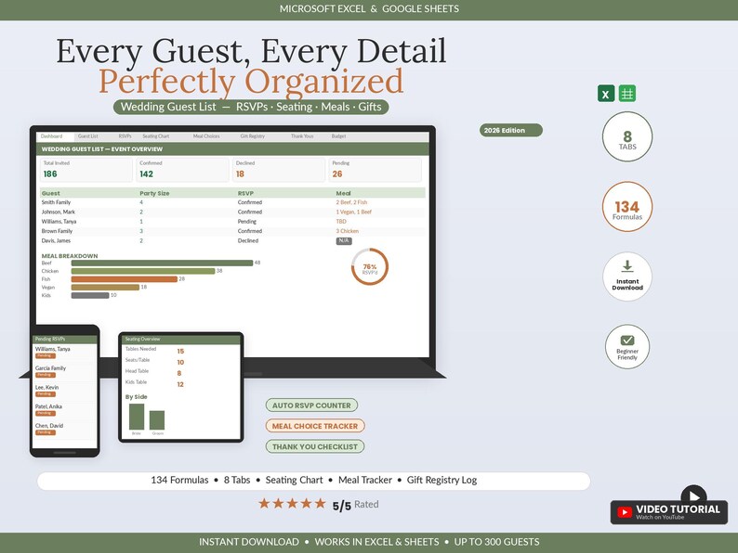This screenshot has height=553, width=738.
Task: Open the Dashboard tab
Action: pos(51,136)
